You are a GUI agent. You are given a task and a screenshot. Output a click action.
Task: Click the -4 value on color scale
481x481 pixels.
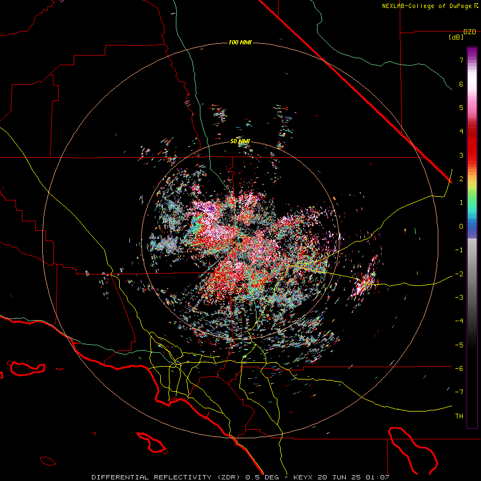(459, 321)
